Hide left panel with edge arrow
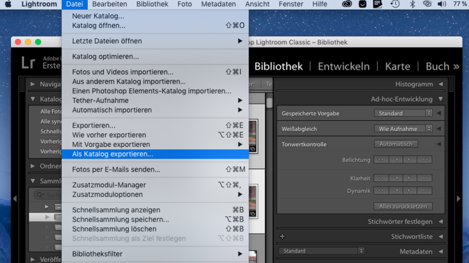 tap(15, 198)
